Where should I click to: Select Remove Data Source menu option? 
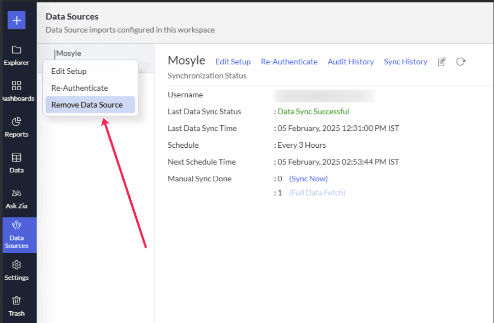87,105
